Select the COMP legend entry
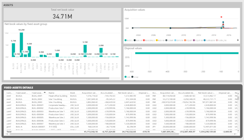Viewport: 244px width, 140px height. coord(169,40)
